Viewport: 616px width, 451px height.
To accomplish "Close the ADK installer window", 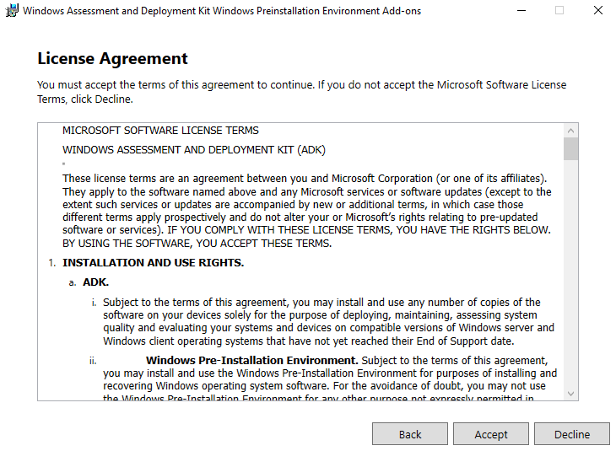I will pos(597,11).
